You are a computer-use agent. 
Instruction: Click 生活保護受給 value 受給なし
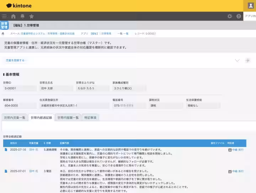(x=203, y=106)
